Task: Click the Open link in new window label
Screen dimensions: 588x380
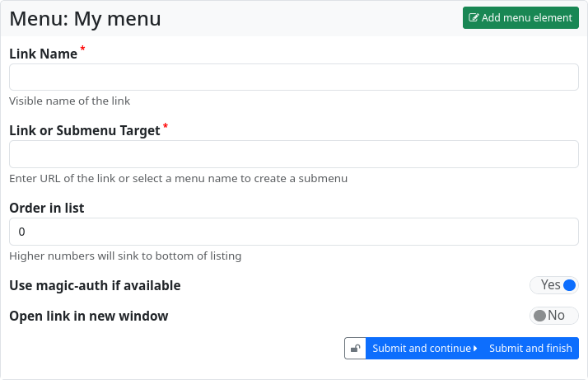Action: pyautogui.click(x=89, y=316)
